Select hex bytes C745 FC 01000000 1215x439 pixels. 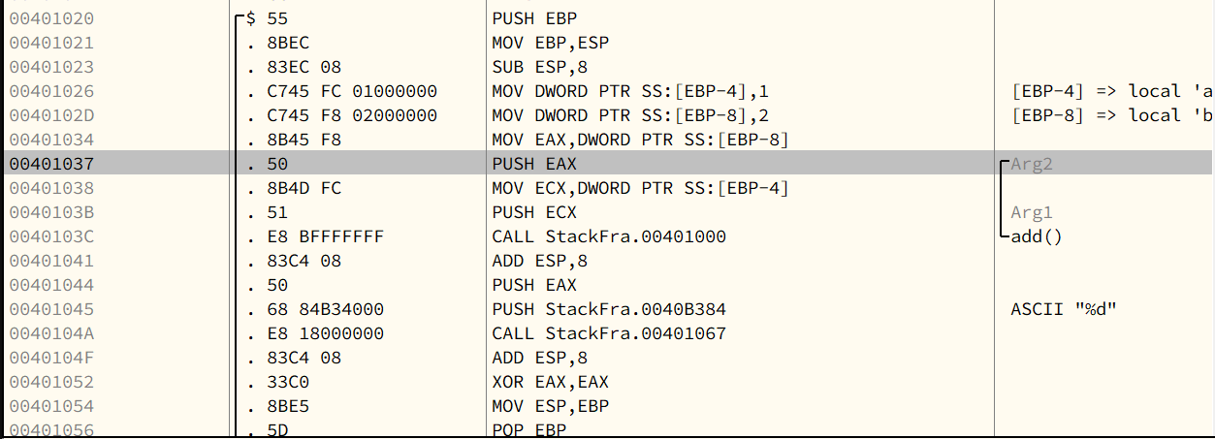[352, 91]
